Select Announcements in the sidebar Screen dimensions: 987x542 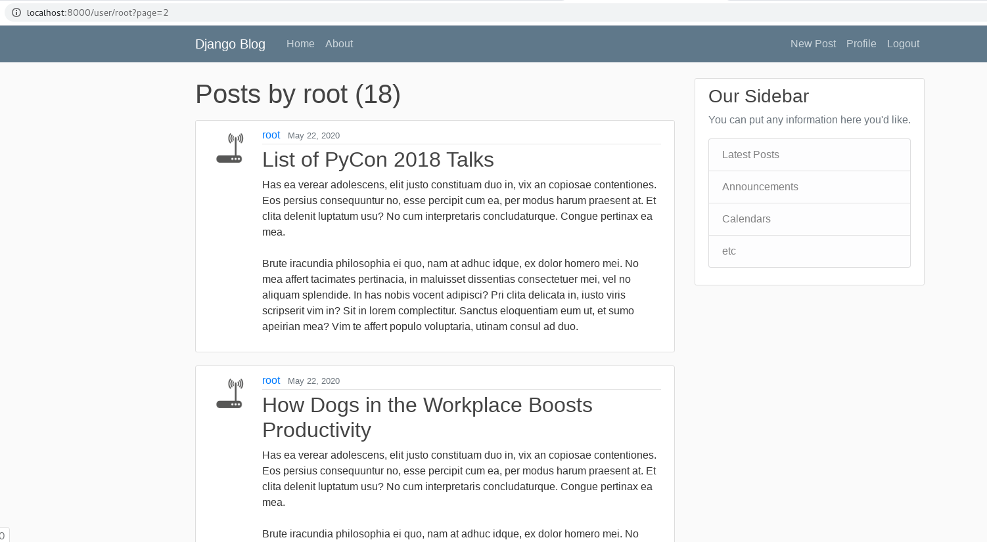[x=760, y=187]
